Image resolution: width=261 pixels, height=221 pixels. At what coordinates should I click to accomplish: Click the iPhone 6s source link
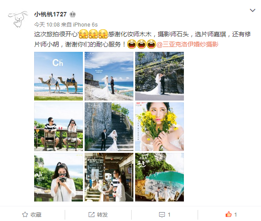click(x=86, y=25)
